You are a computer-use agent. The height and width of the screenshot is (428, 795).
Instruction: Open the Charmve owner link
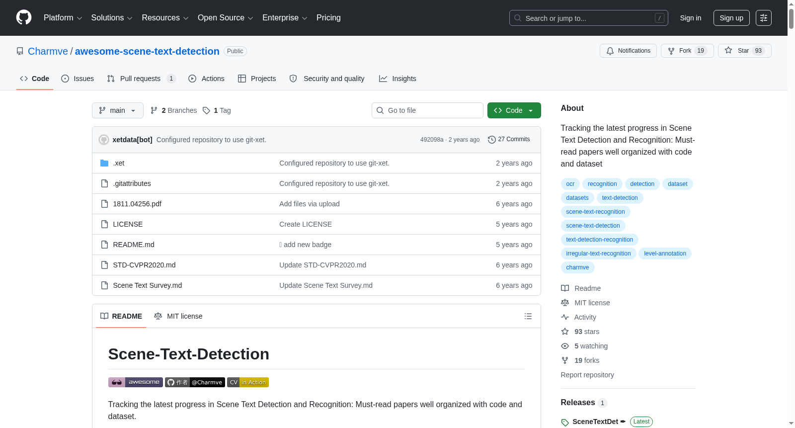[x=48, y=51]
